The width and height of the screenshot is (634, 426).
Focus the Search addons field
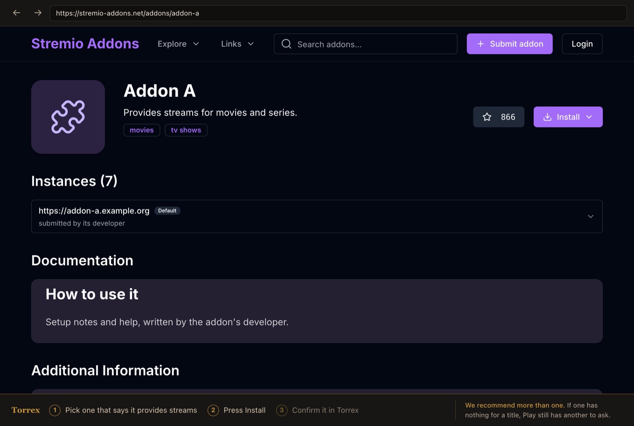pos(365,44)
